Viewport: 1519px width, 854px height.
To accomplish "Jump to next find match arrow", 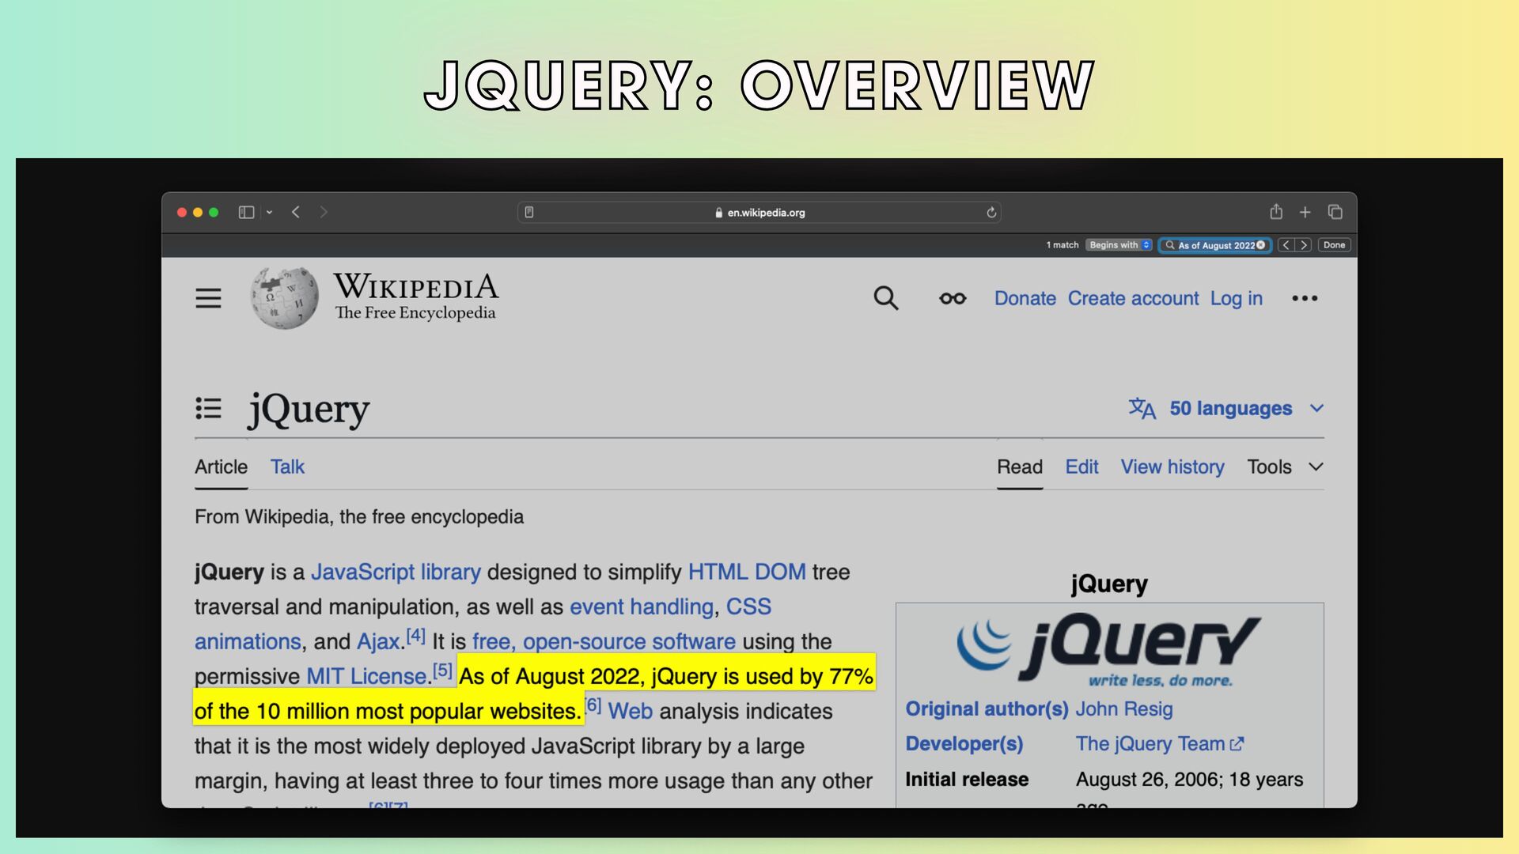I will 1304,245.
